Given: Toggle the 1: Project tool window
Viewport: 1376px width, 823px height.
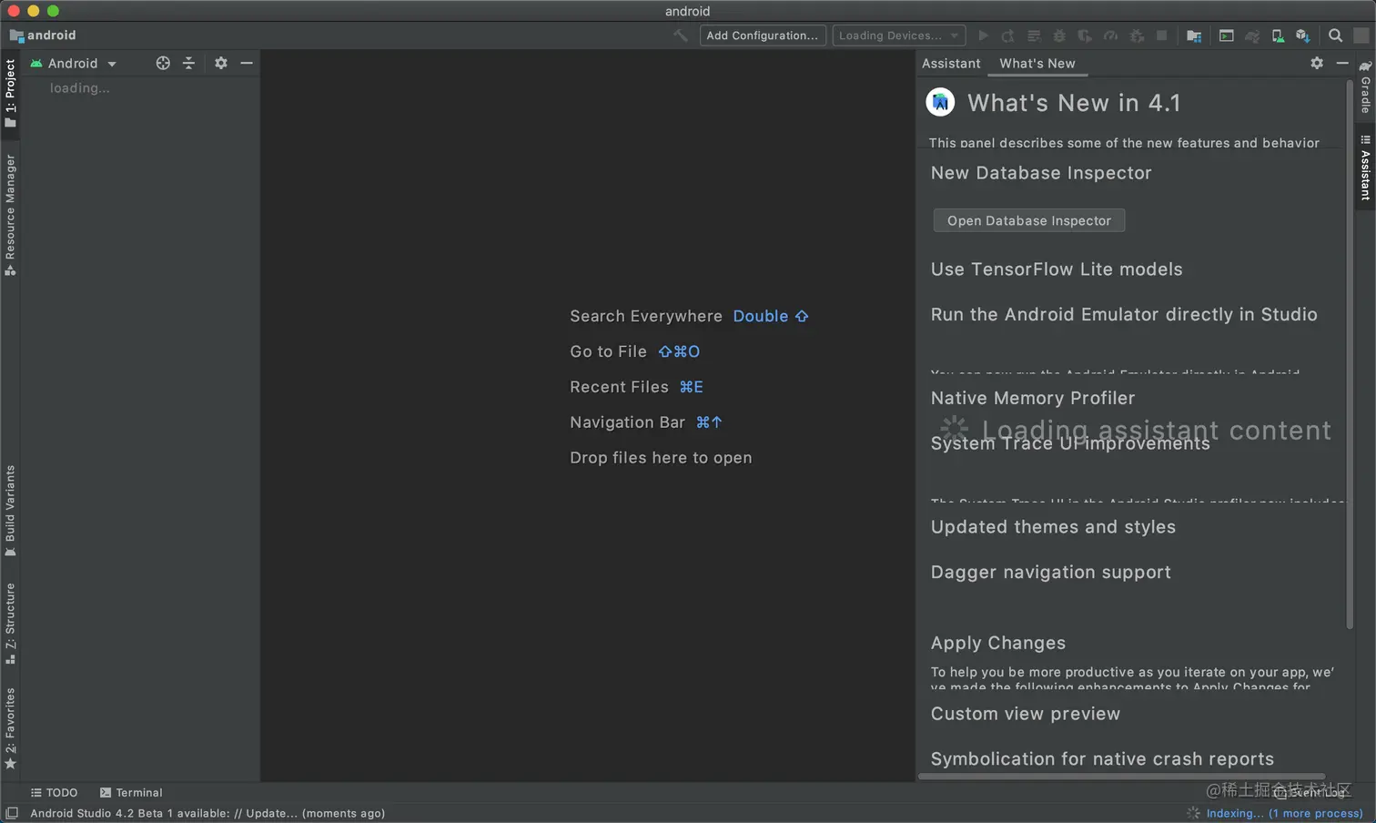Looking at the screenshot, I should (x=10, y=93).
